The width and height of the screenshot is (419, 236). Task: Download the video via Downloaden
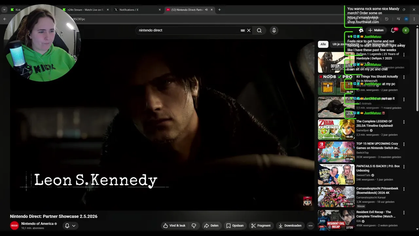290,226
